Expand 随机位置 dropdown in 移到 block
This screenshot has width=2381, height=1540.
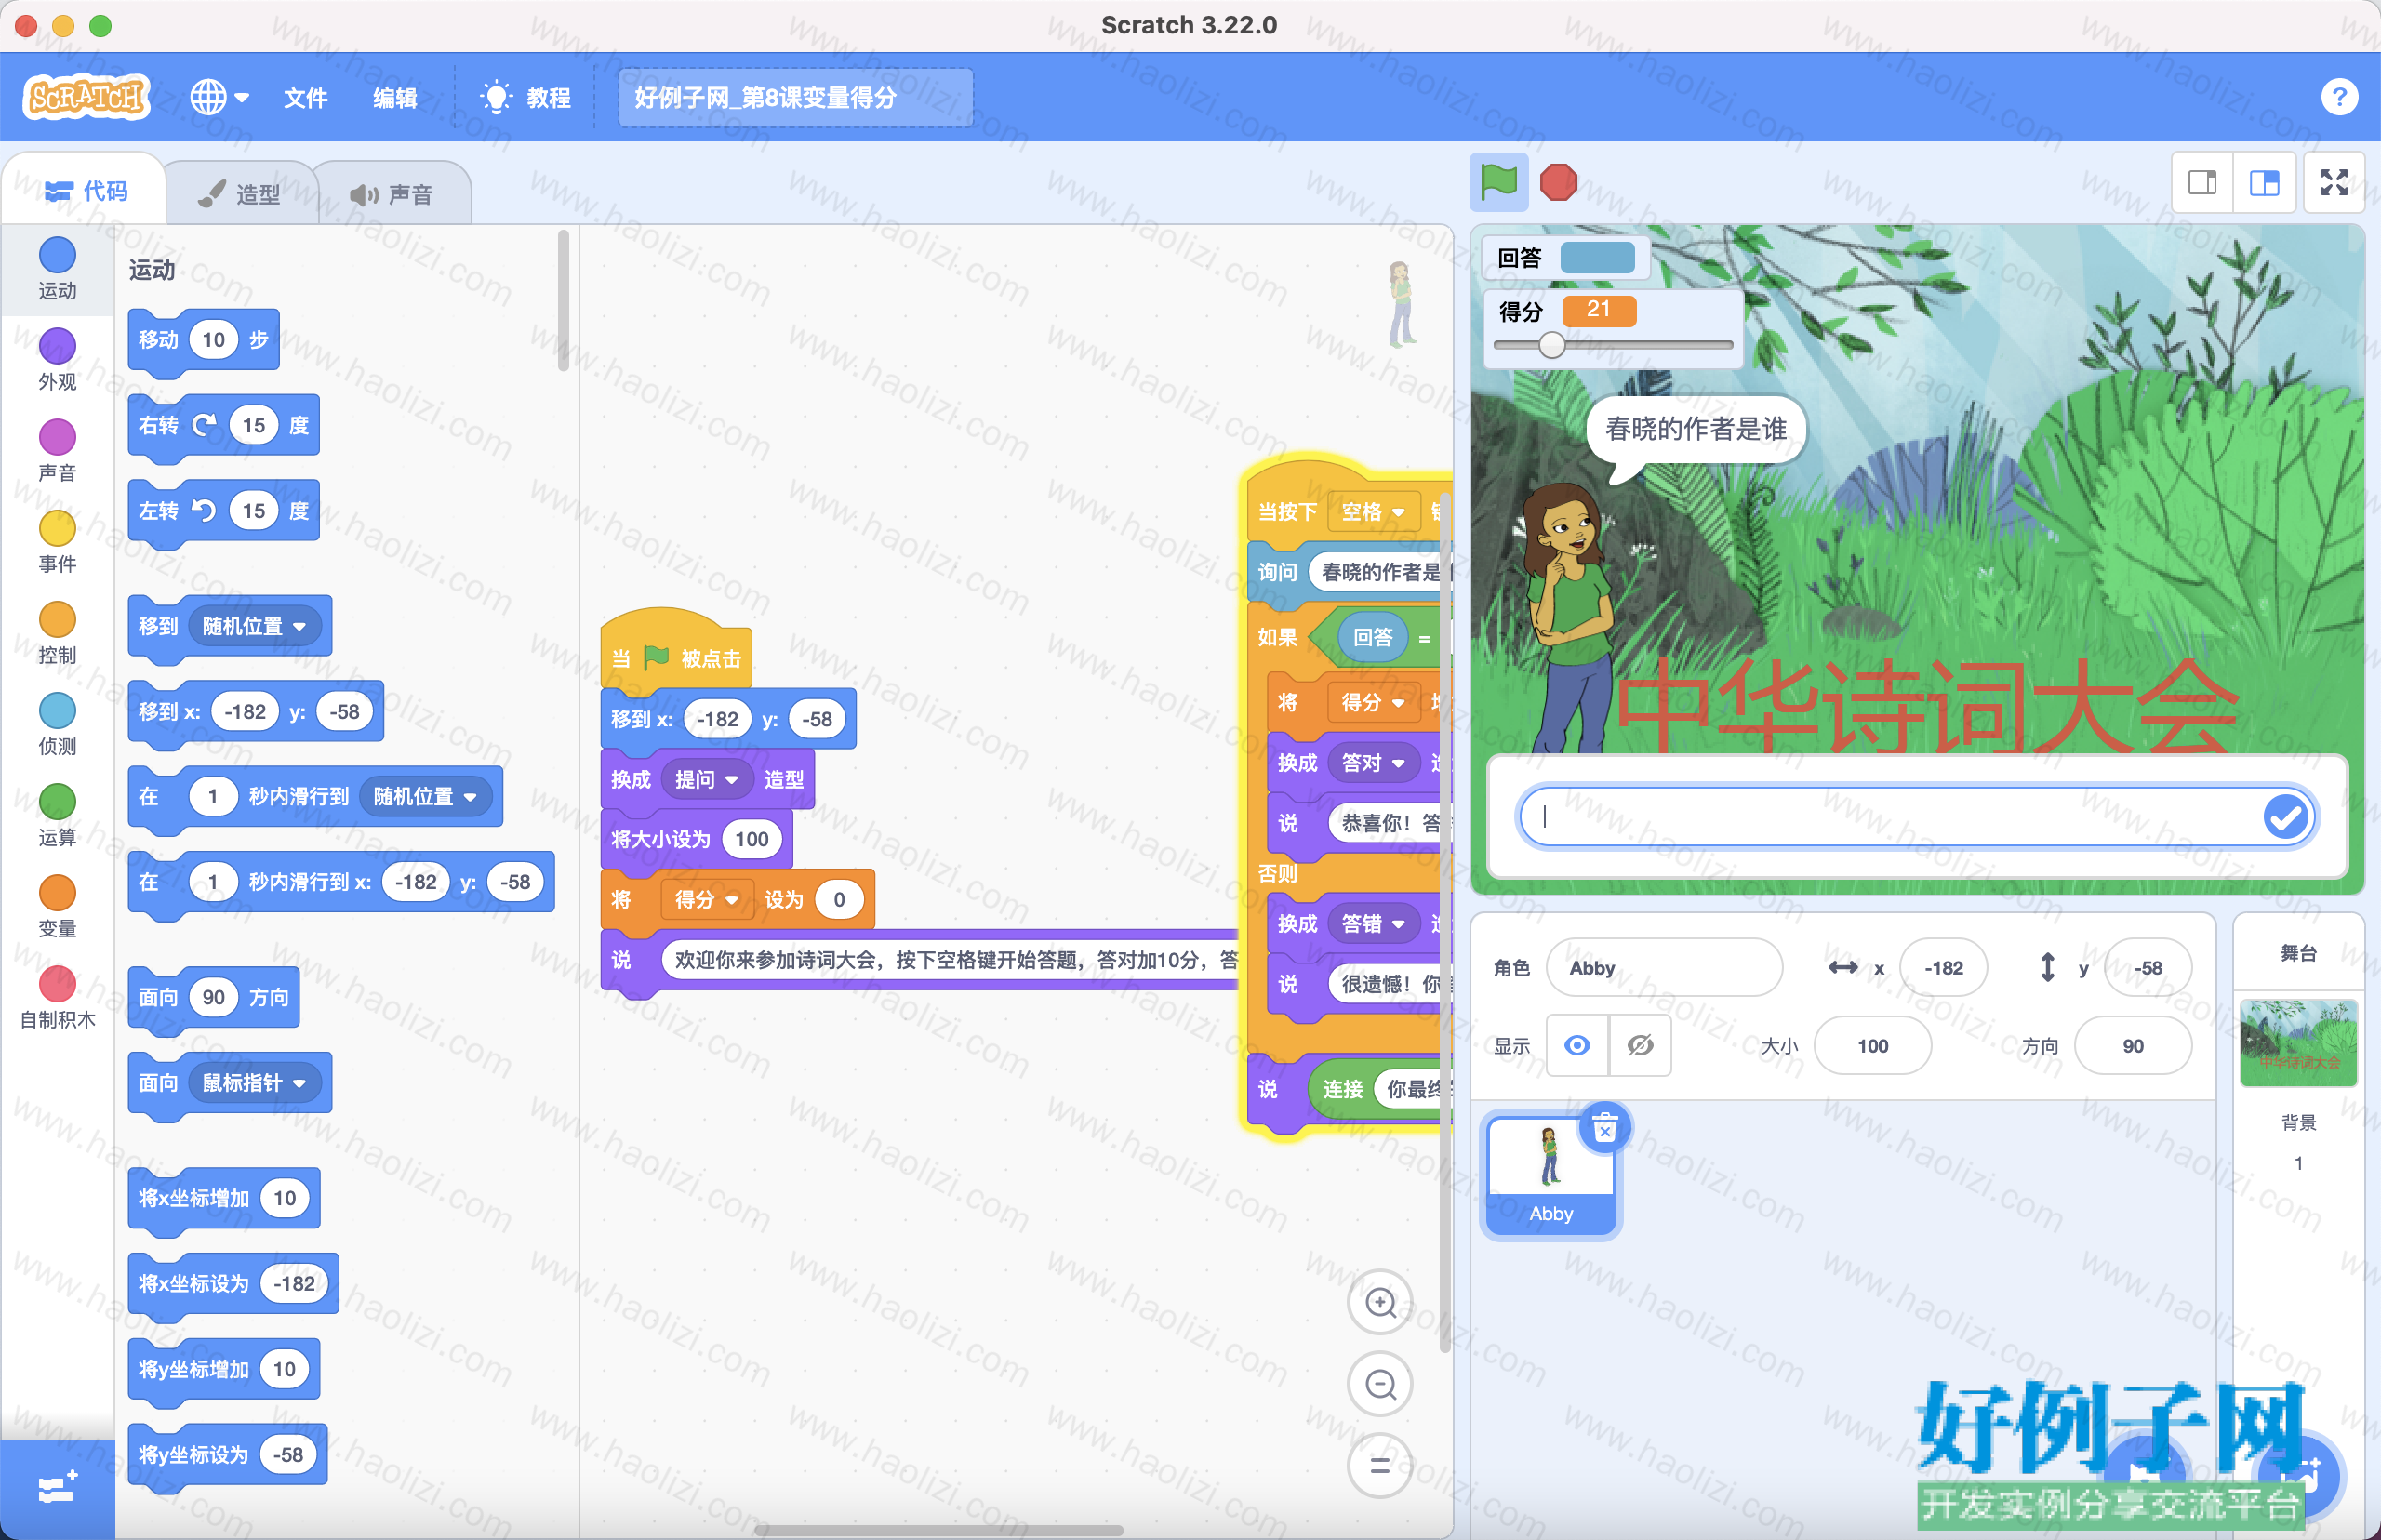(254, 626)
